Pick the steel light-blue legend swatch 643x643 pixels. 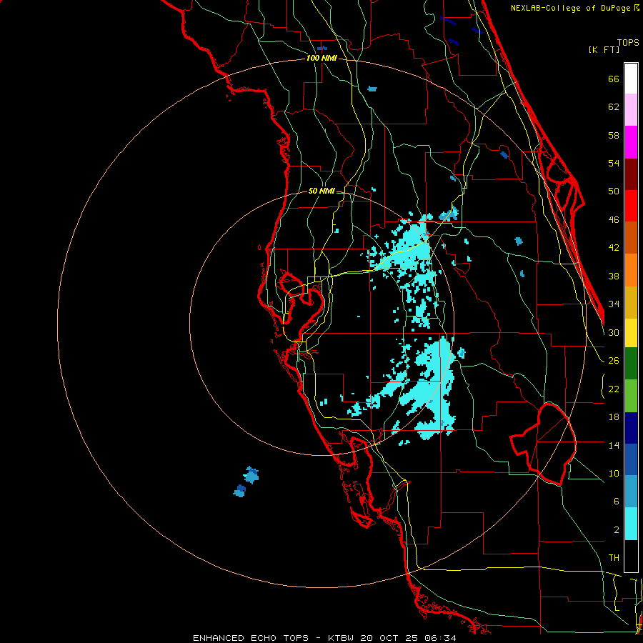(631, 492)
